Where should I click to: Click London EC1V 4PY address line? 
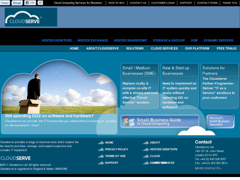[x=206, y=155]
